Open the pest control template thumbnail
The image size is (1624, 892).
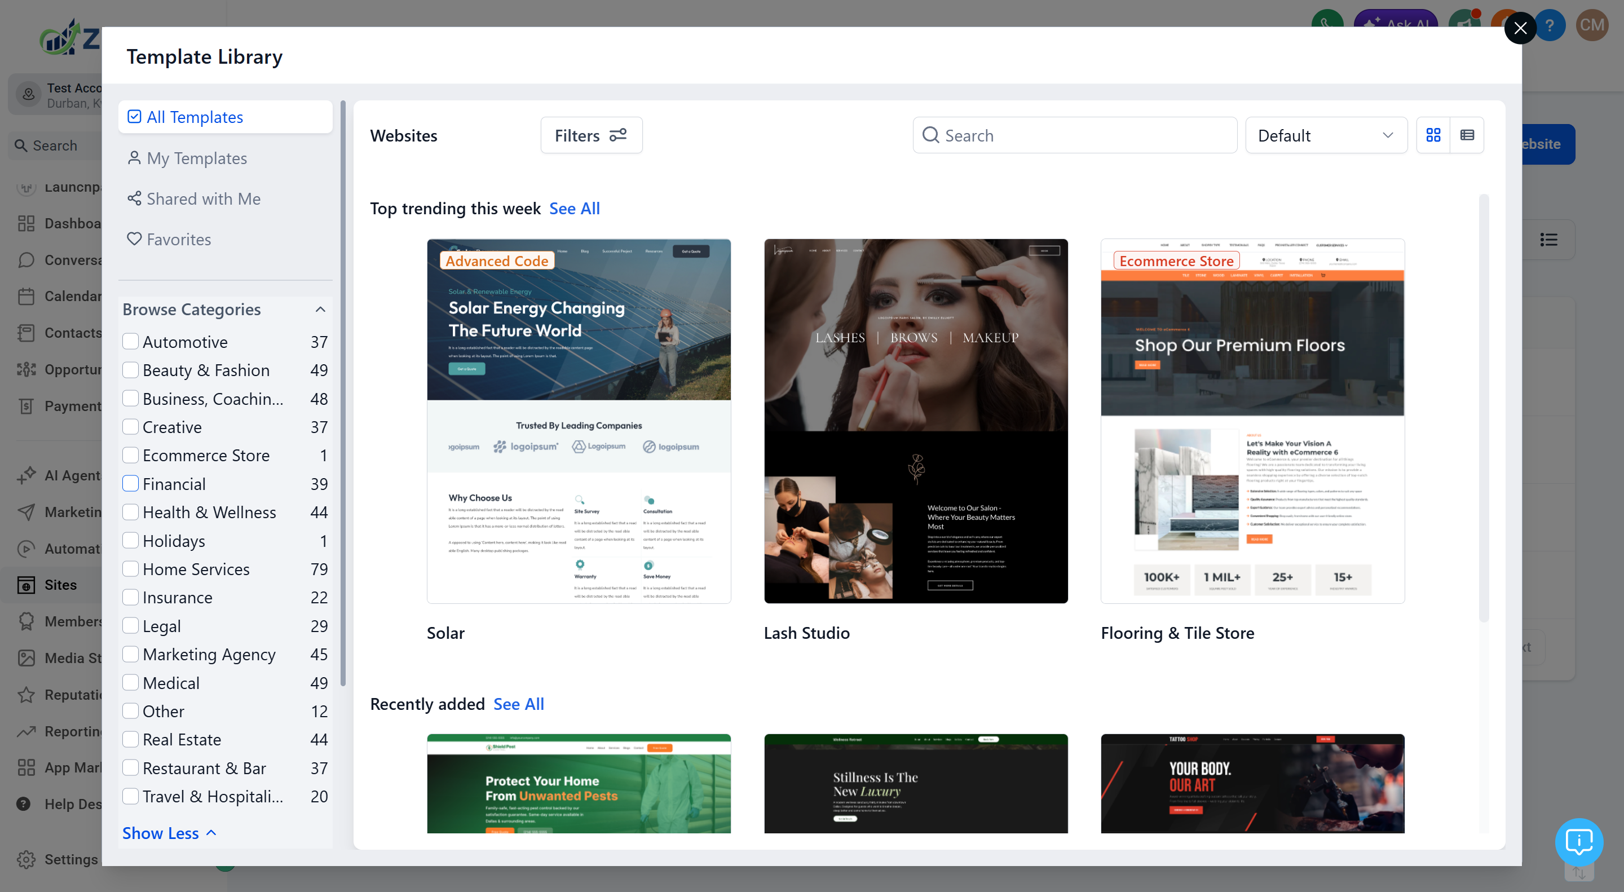[579, 783]
